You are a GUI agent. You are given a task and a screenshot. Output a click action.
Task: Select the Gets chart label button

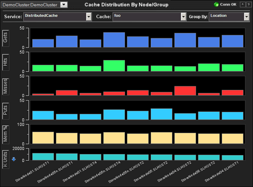tap(6, 38)
